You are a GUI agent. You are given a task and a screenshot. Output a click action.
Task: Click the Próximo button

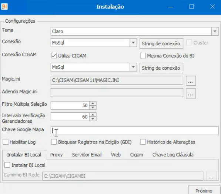pyautogui.click(x=204, y=190)
